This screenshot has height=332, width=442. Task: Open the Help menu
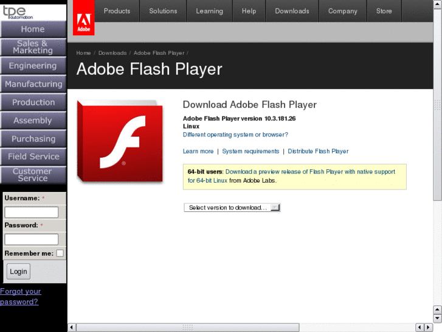(x=249, y=11)
